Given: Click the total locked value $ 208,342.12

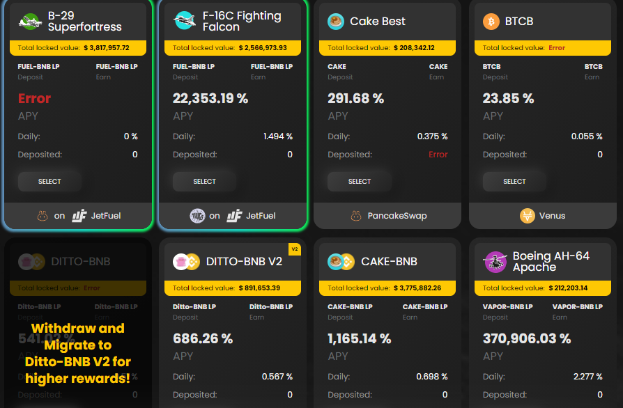Looking at the screenshot, I should point(414,48).
